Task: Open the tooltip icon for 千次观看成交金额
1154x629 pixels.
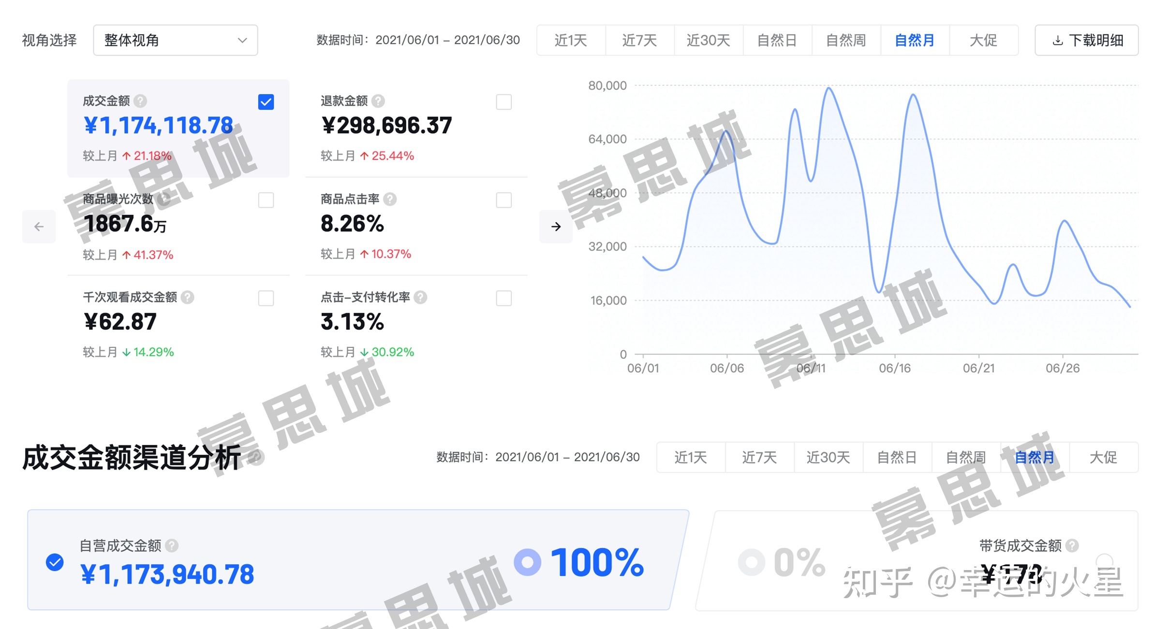Action: click(x=189, y=298)
